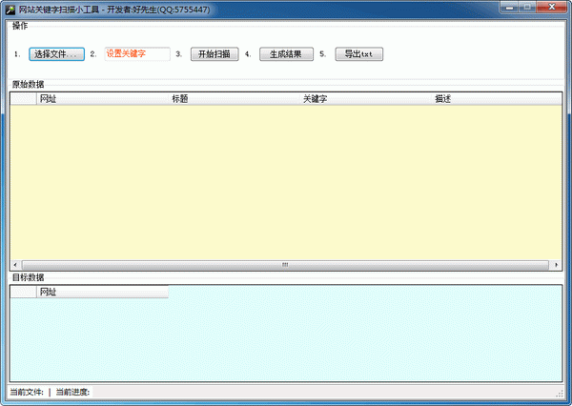The width and height of the screenshot is (572, 406).
Task: Click the row header corner of 目标数据 table
Action: click(x=23, y=292)
